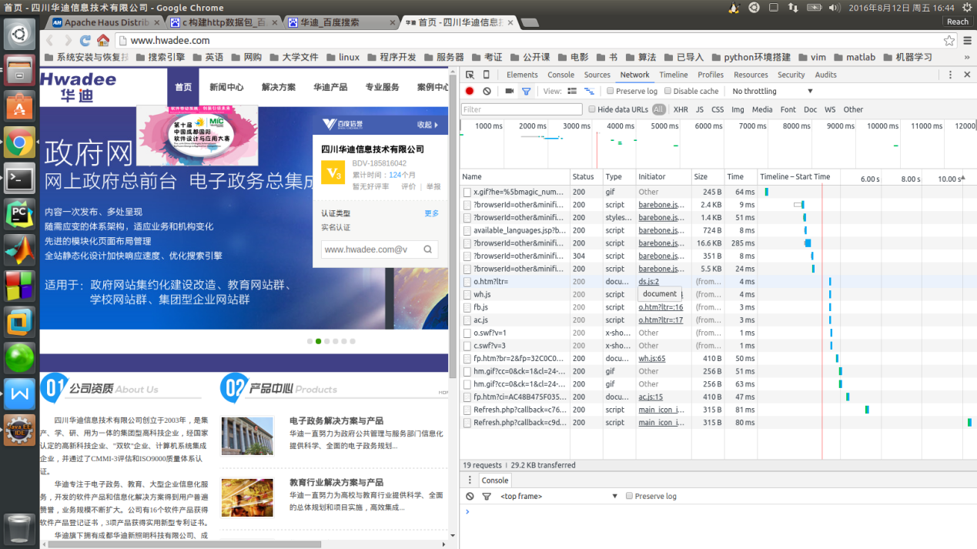The height and width of the screenshot is (549, 977).
Task: Toggle the overview waterfall view icon
Action: point(589,91)
